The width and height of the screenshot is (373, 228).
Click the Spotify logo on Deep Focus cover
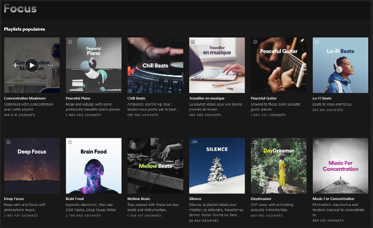click(8, 142)
